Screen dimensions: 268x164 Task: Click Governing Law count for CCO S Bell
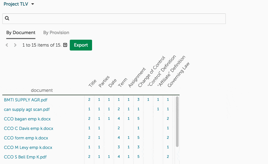tap(168, 156)
